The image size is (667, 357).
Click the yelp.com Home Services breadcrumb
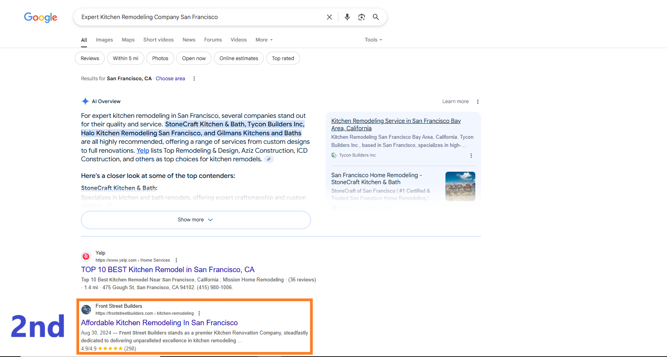(x=133, y=260)
